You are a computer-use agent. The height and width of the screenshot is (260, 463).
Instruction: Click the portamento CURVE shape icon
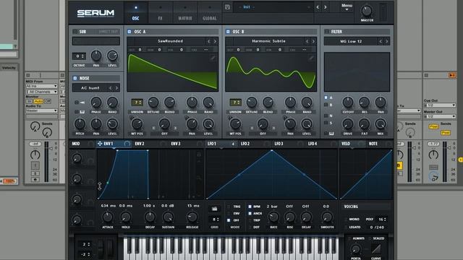point(376,248)
